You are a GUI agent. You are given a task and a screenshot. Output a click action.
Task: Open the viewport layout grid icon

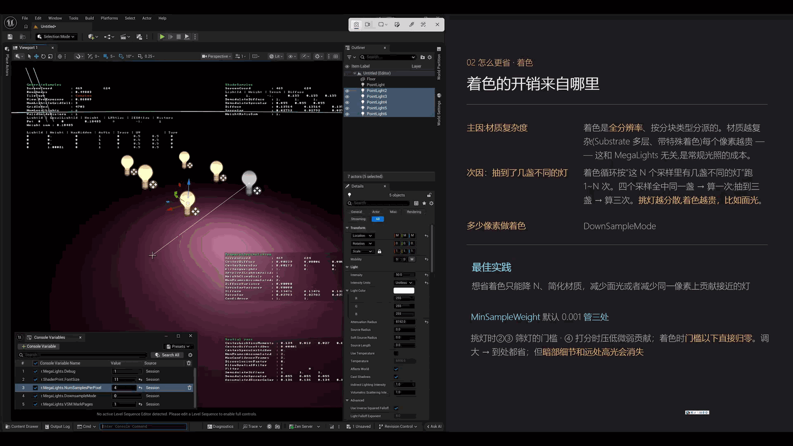point(336,56)
